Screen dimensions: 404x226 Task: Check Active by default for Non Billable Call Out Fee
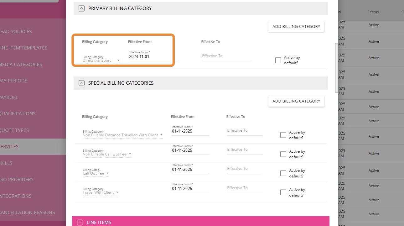(283, 154)
